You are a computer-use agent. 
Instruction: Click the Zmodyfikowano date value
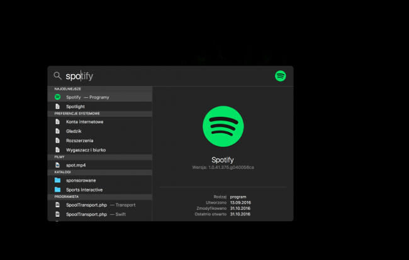240,209
